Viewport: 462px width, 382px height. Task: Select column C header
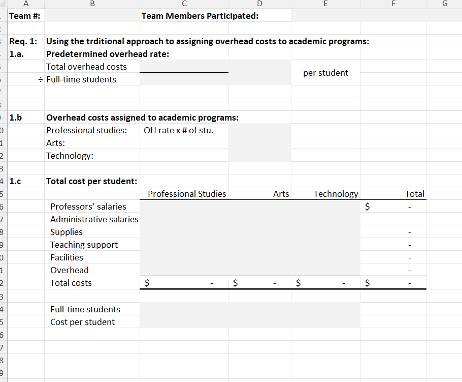[184, 4]
